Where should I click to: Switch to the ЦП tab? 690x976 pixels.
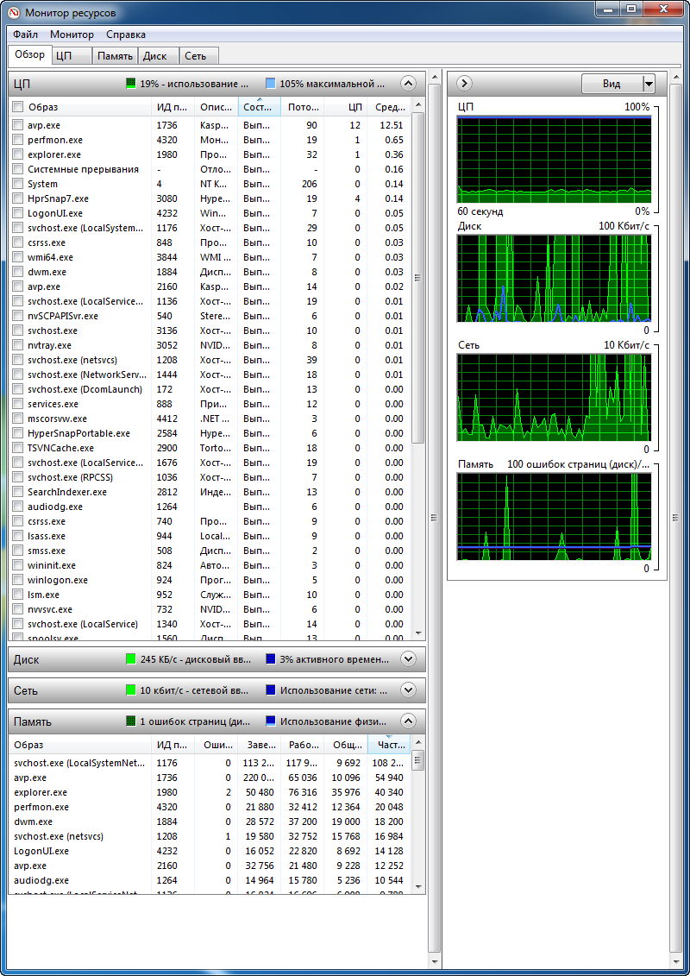tap(72, 56)
